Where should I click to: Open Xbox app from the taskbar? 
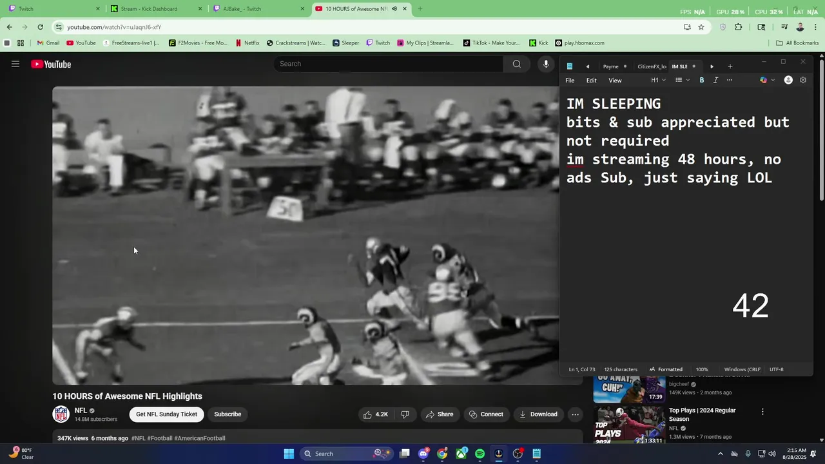point(461,454)
